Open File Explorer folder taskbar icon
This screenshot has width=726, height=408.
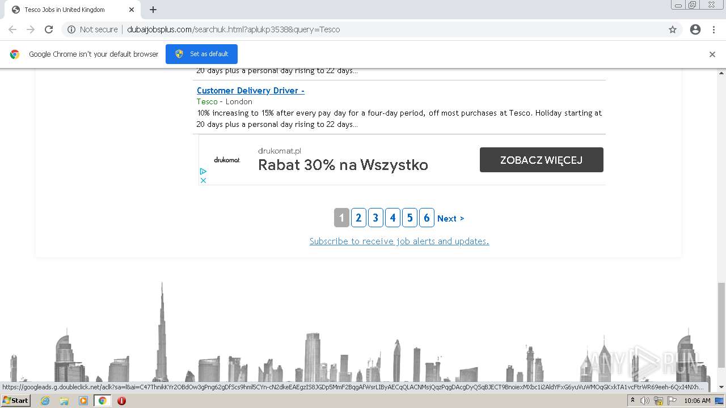[64, 401]
